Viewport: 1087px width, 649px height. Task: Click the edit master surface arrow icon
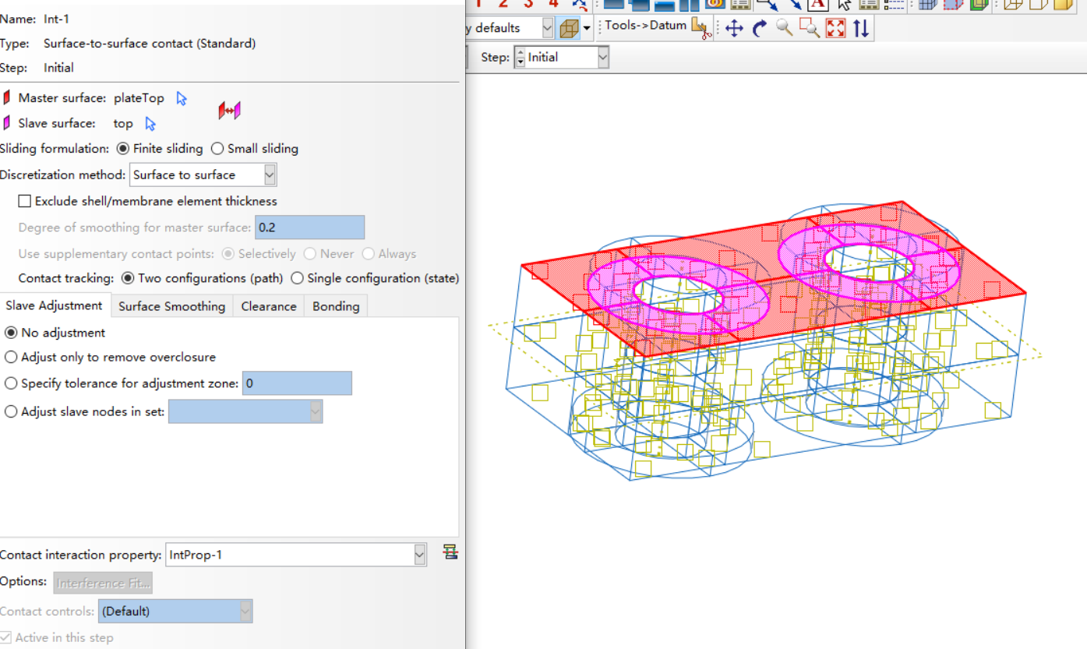point(182,98)
